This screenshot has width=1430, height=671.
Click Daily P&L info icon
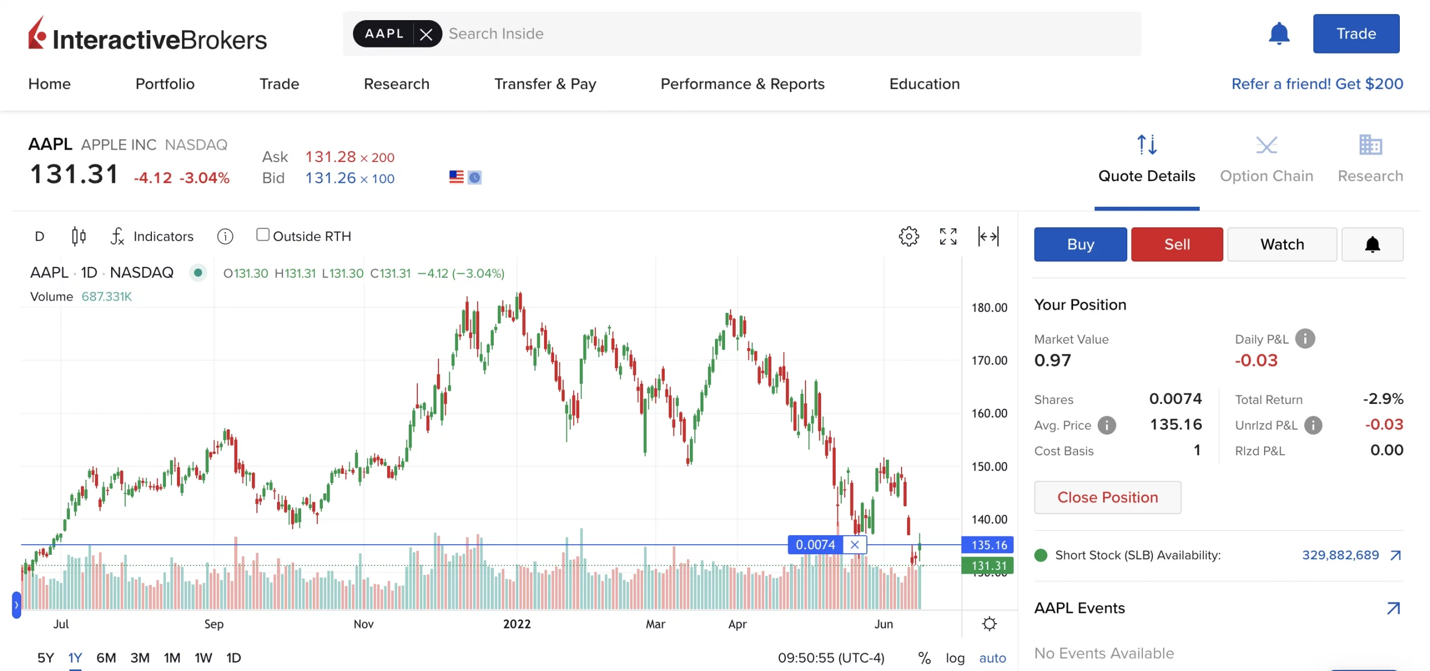coord(1305,339)
